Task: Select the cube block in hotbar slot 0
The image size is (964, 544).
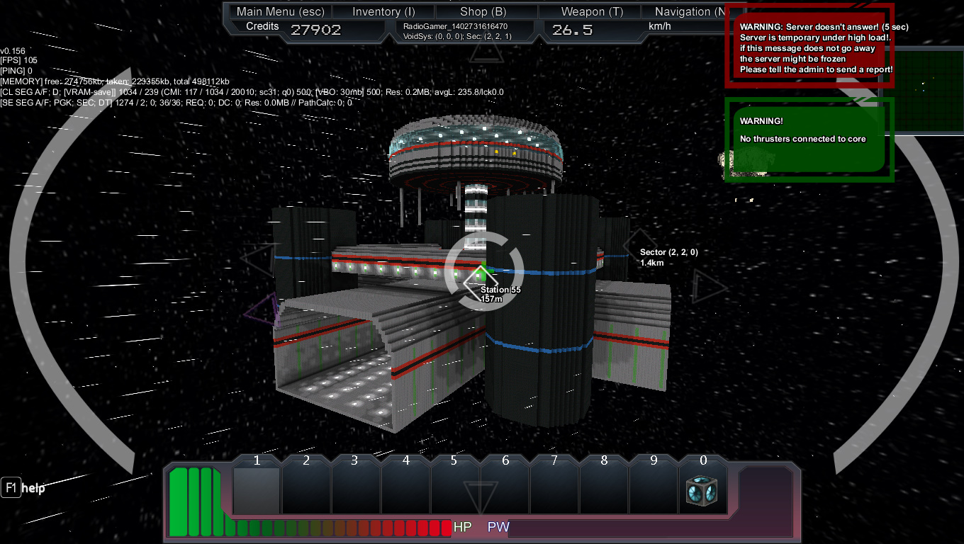Action: 702,490
